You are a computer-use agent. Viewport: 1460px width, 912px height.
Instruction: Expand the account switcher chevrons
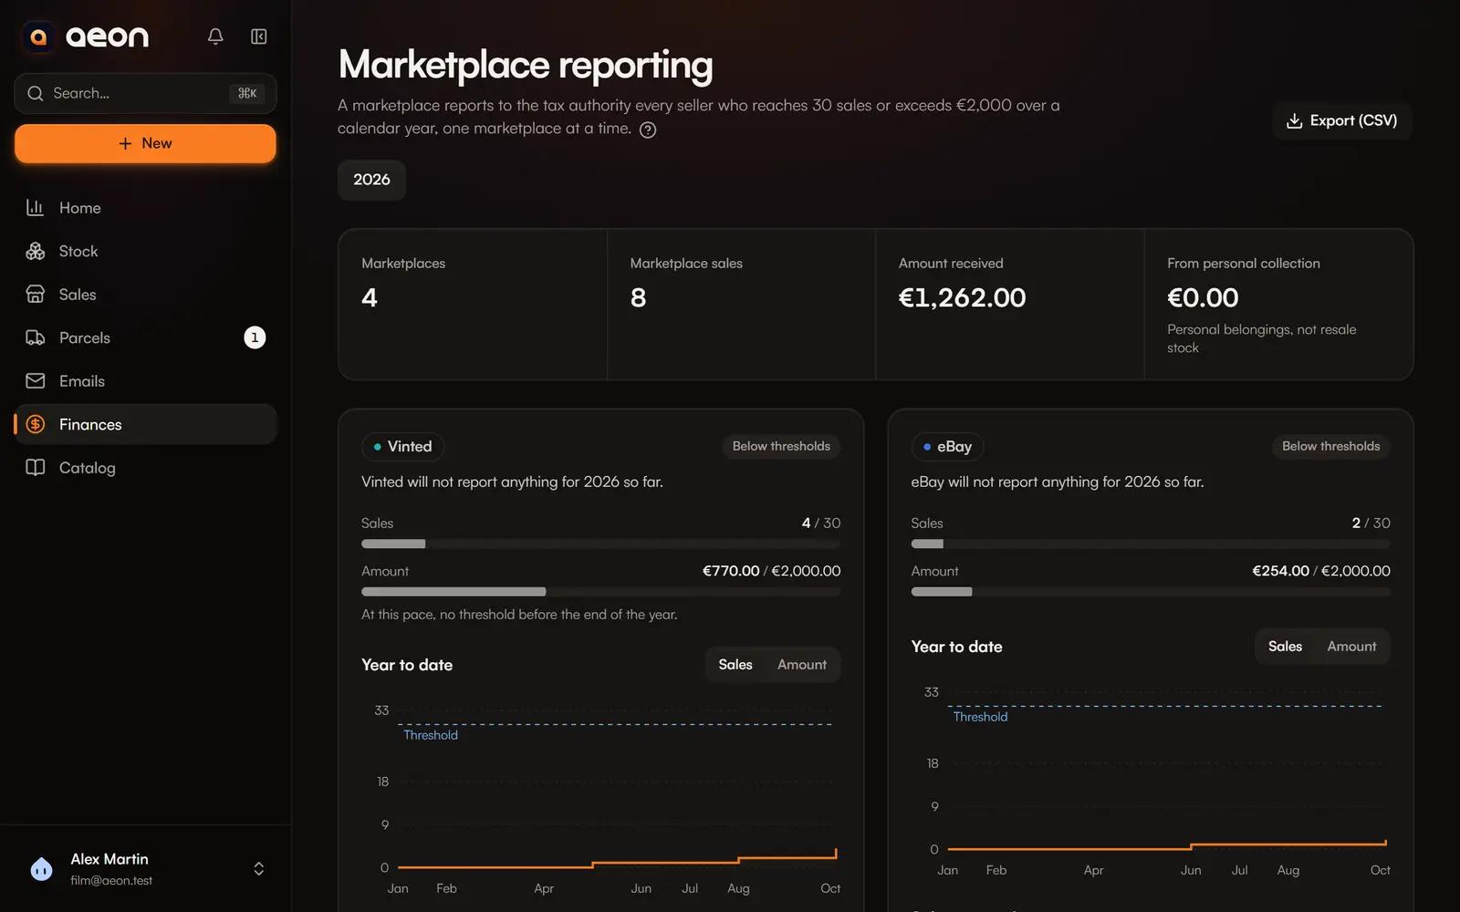point(259,869)
